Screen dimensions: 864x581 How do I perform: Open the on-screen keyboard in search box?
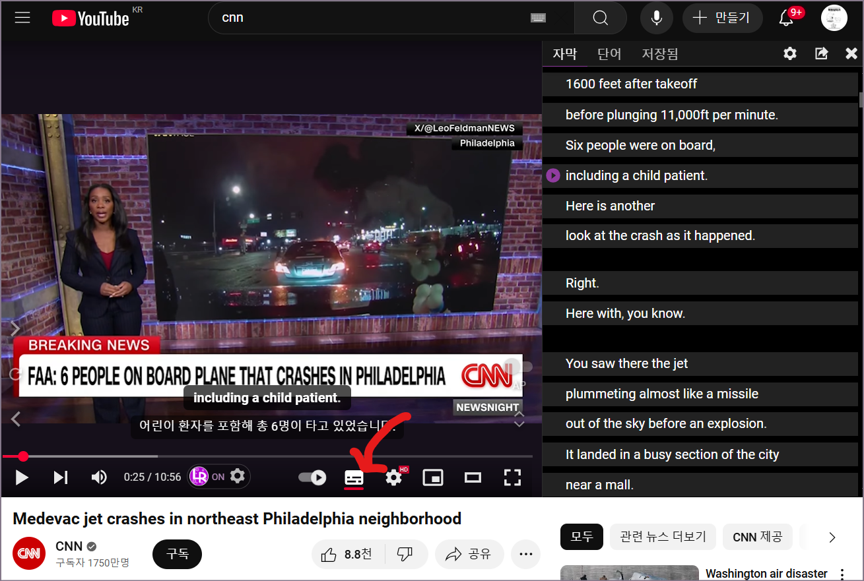[539, 18]
